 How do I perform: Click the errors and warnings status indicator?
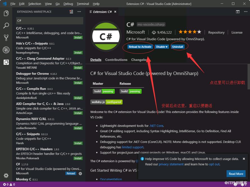[9, 184]
